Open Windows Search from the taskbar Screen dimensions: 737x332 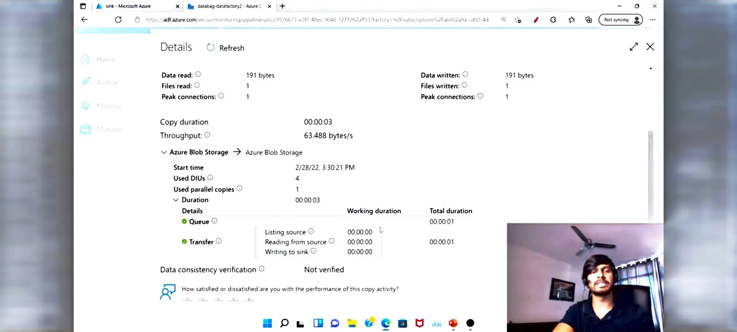284,323
